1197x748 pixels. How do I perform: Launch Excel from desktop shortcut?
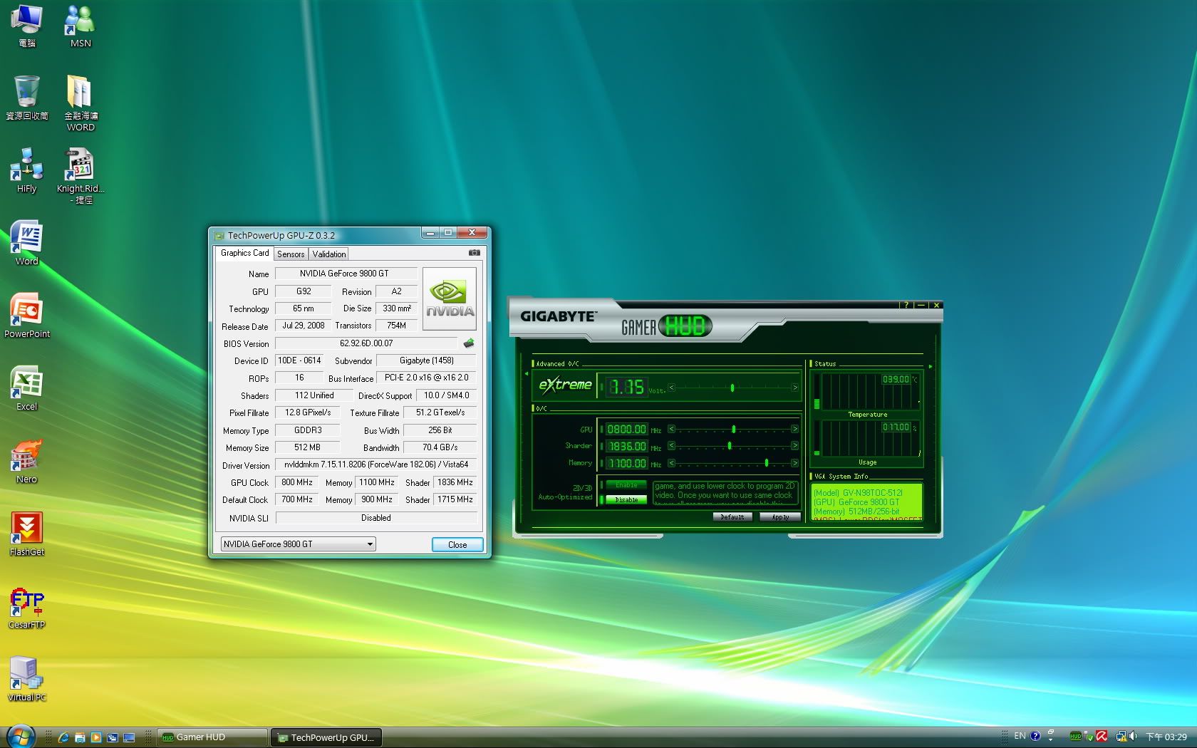coord(27,389)
